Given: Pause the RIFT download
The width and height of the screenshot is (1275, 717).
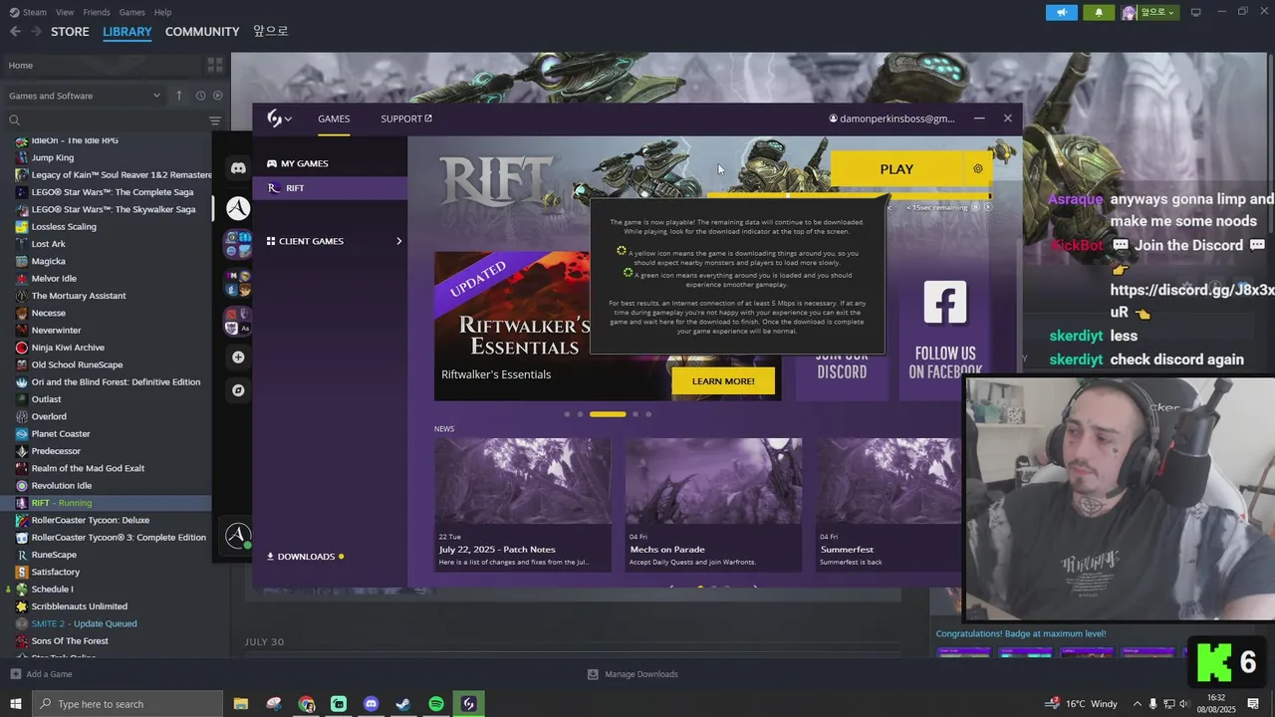Looking at the screenshot, I should (975, 207).
